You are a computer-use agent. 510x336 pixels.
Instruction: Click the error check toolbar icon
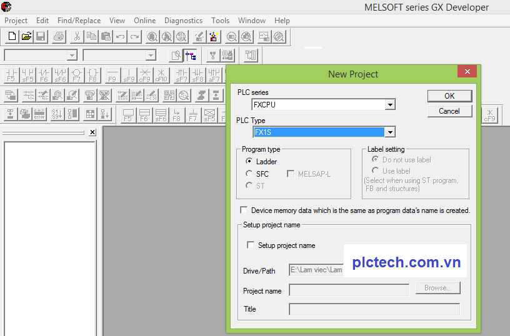39,114
